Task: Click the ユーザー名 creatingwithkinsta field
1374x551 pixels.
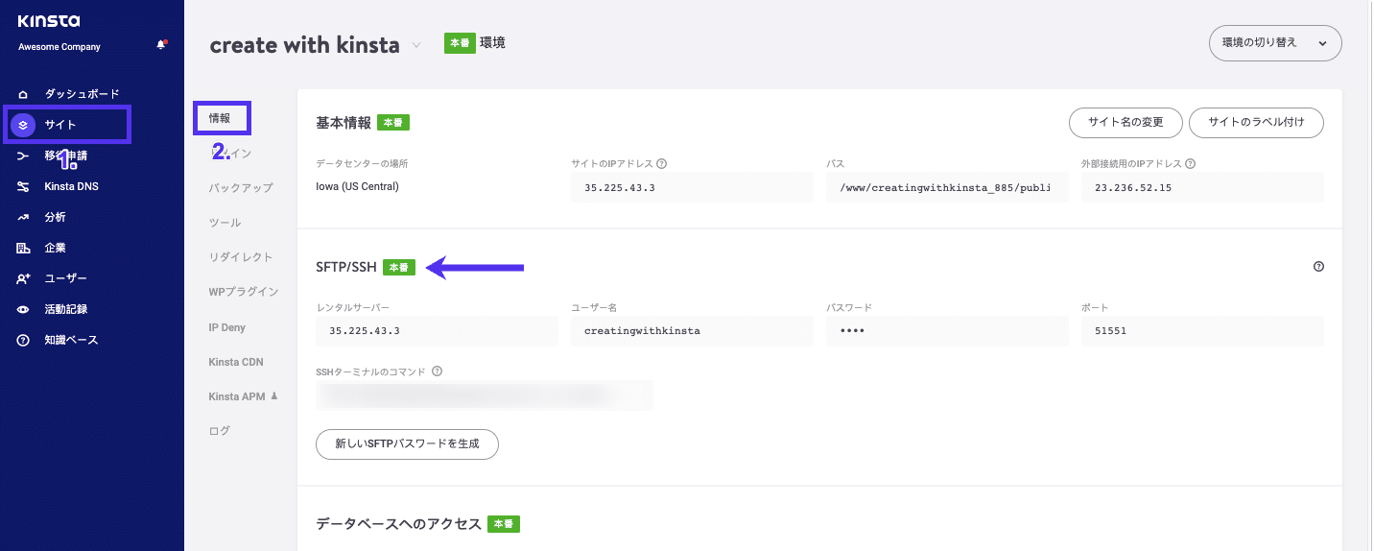Action: 691,331
